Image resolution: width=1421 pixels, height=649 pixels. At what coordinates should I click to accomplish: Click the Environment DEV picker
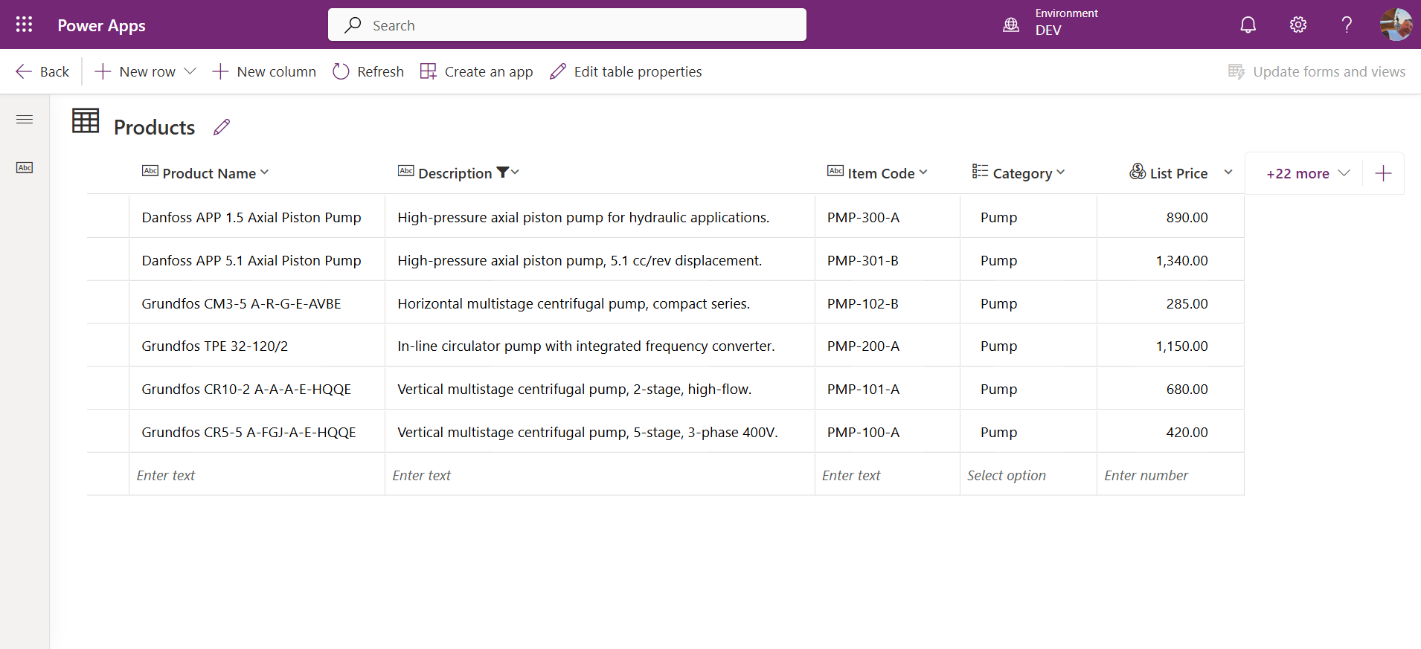1051,22
